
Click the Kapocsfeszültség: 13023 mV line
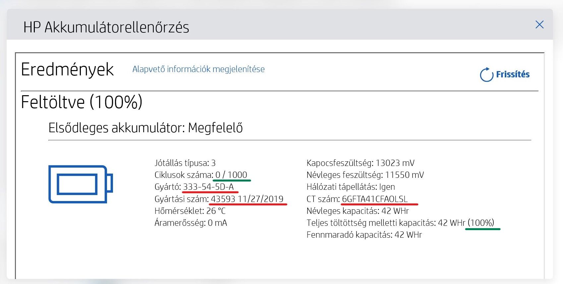[x=361, y=163]
